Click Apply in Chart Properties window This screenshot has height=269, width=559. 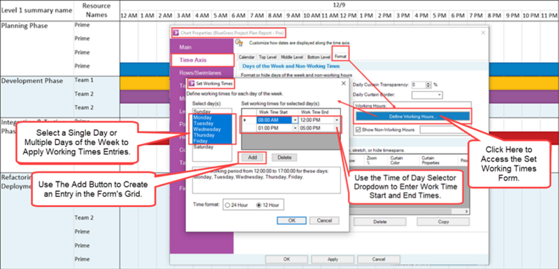333,259
